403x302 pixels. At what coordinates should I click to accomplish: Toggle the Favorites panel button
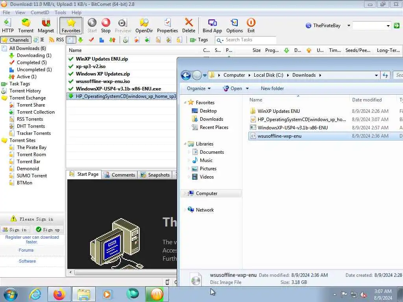click(71, 26)
